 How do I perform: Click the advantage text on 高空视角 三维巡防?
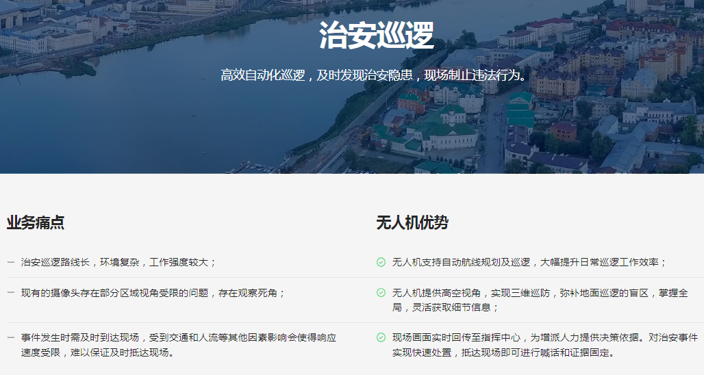point(540,293)
